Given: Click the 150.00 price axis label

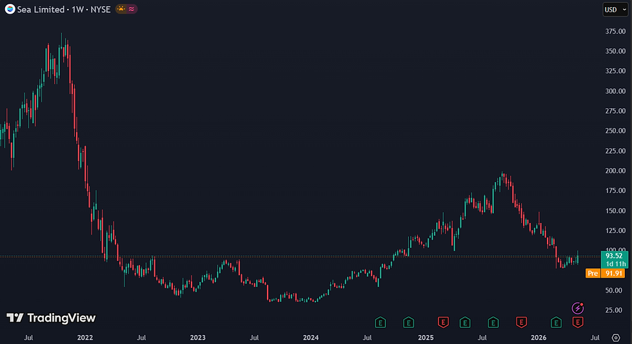Looking at the screenshot, I should coord(615,211).
